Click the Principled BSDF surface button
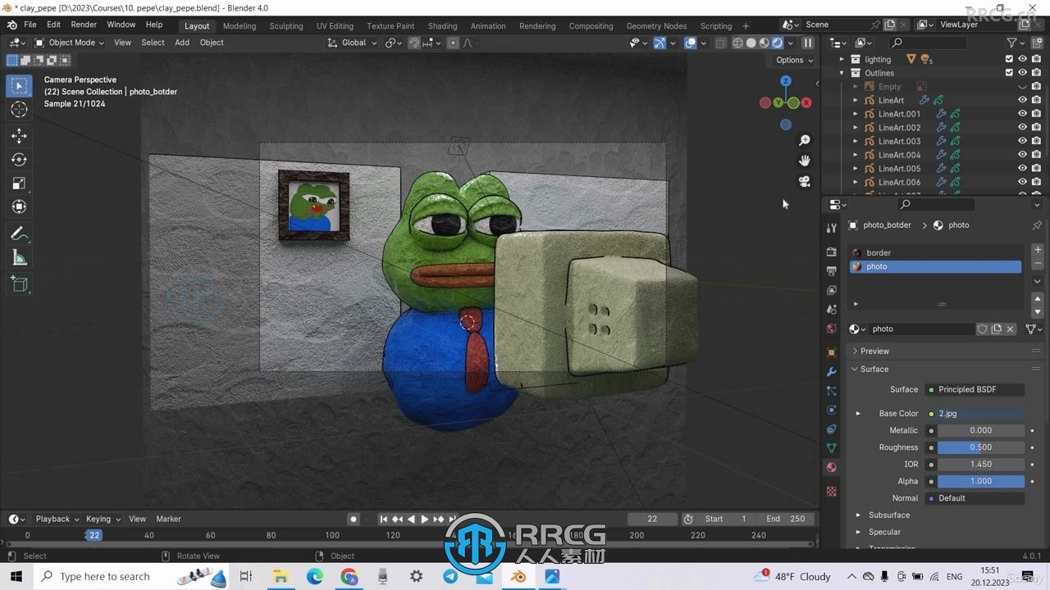The height and width of the screenshot is (590, 1050). click(975, 389)
